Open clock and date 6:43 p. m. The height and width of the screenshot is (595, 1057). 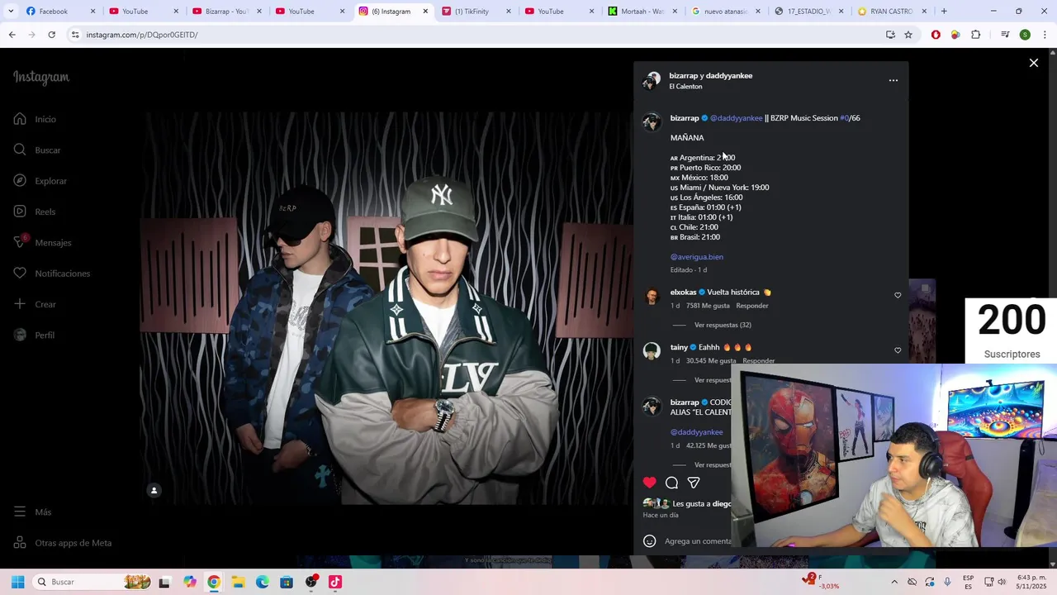[1031, 582]
